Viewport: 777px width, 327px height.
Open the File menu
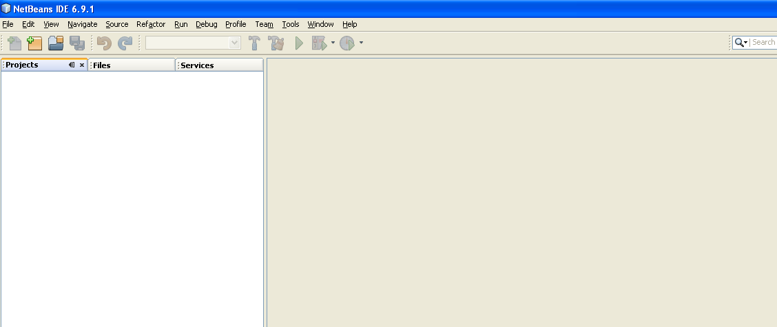click(x=8, y=24)
